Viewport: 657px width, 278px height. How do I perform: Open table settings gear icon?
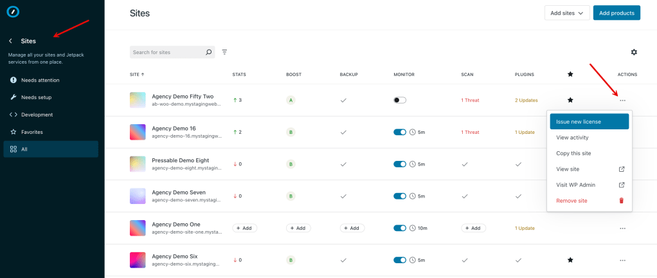tap(634, 52)
